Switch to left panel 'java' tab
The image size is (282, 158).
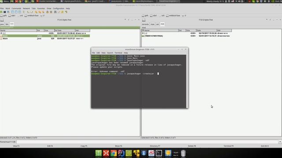pos(2,24)
